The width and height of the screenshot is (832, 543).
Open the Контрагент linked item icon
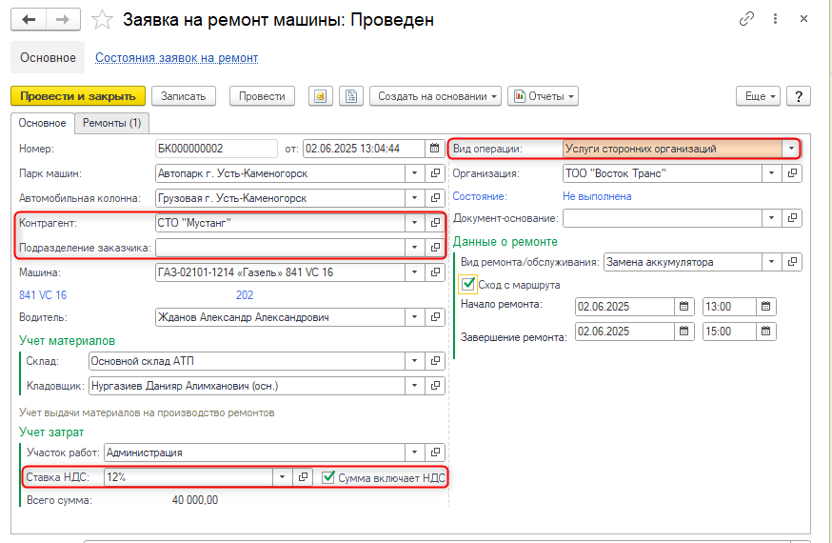pyautogui.click(x=435, y=223)
